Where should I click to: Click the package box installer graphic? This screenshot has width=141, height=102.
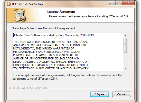click(x=20, y=15)
